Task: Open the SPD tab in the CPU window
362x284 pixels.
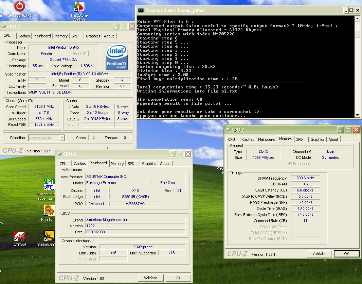Action: click(x=75, y=36)
